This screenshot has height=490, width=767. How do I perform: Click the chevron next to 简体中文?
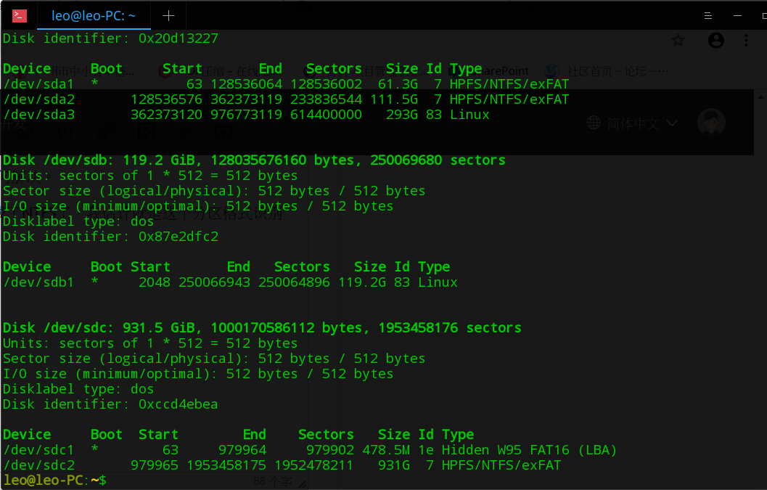(671, 123)
